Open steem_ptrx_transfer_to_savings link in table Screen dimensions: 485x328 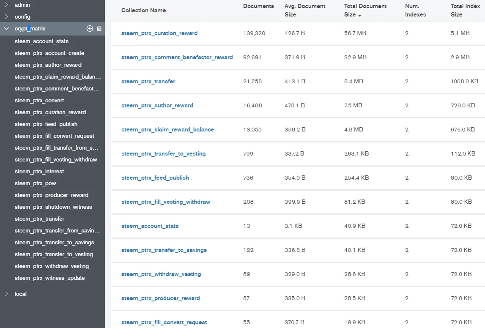click(164, 250)
